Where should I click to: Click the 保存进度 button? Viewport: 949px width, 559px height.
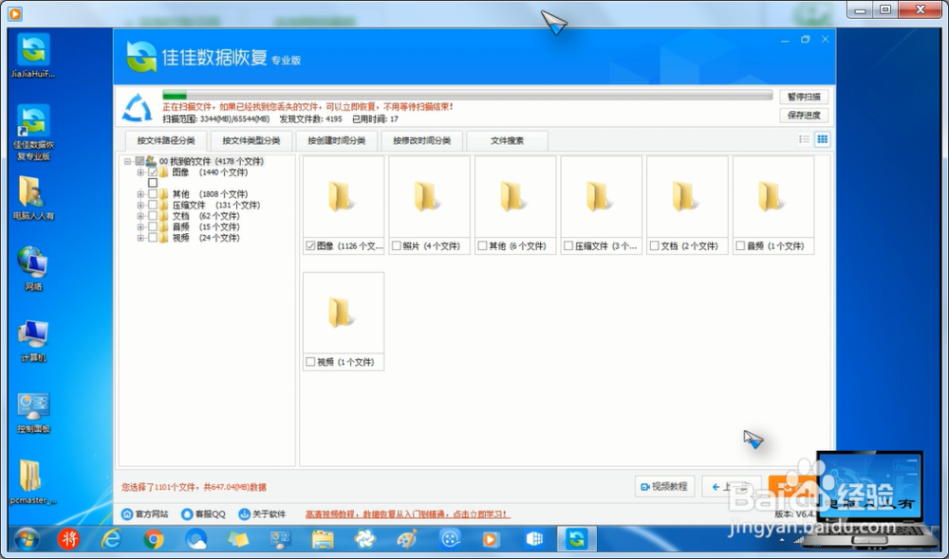804,115
